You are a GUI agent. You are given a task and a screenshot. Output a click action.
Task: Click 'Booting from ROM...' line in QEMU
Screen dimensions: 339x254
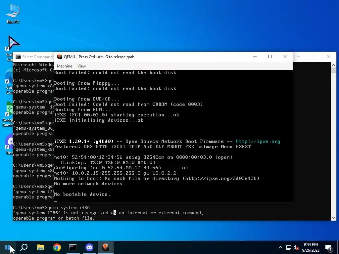click(x=82, y=109)
